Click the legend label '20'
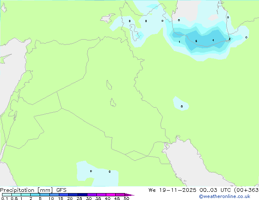This screenshot has width=259, height=200. point(70,198)
